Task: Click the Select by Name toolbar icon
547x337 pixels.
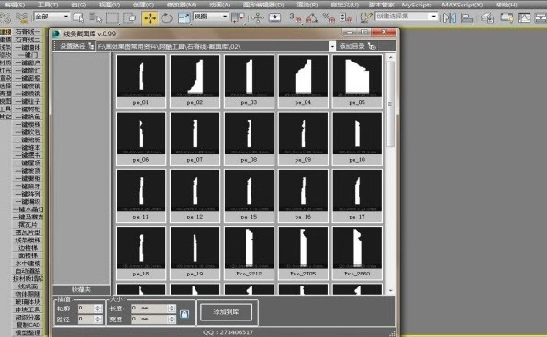Action: pyautogui.click(x=95, y=17)
